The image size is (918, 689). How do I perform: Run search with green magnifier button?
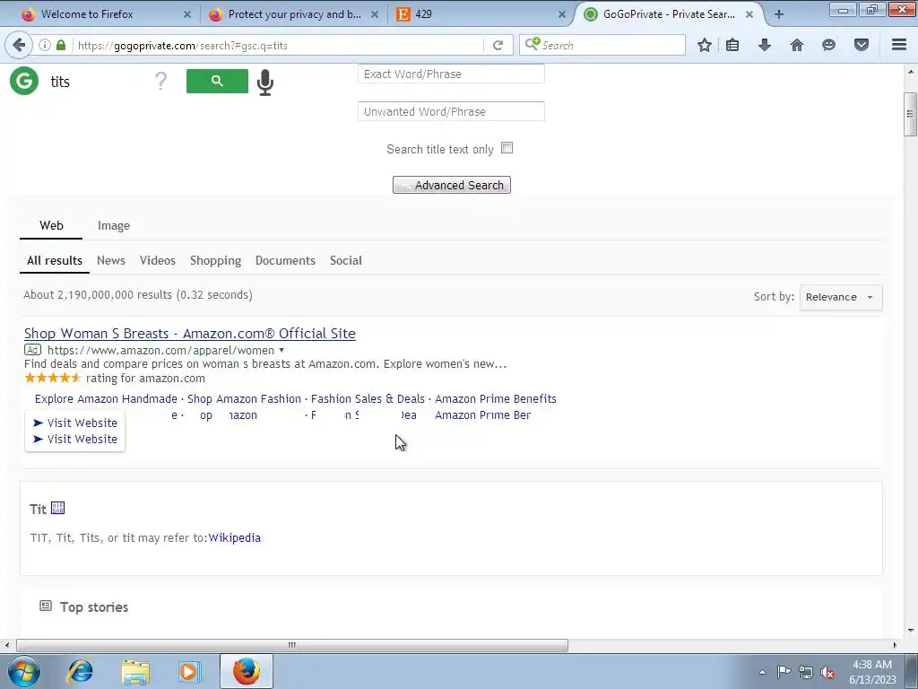[x=217, y=81]
